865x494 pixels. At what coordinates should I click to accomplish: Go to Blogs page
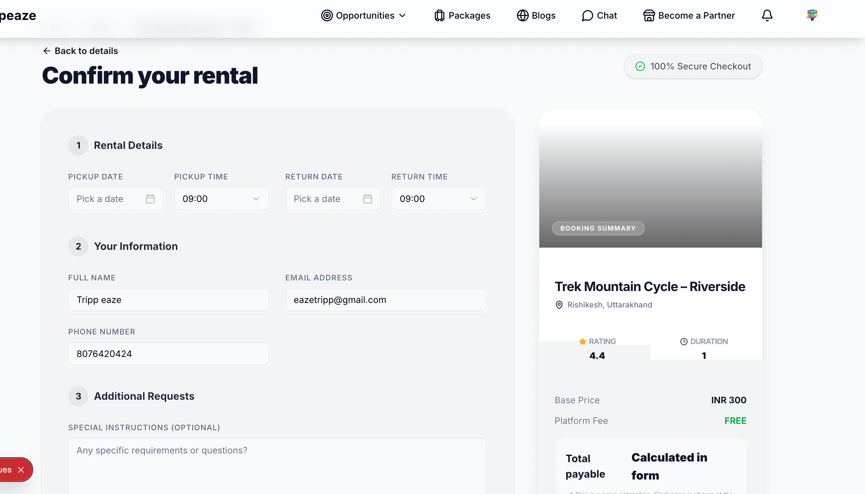click(x=536, y=16)
